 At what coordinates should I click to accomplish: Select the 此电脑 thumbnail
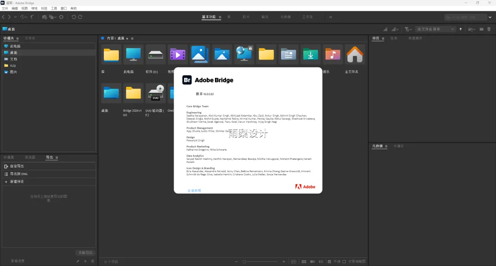click(x=133, y=55)
